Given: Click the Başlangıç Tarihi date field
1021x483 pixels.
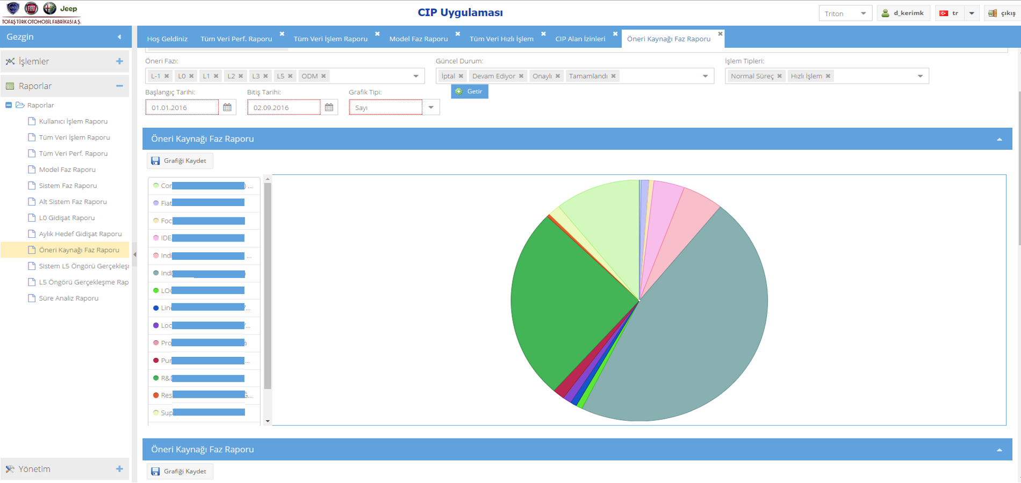Looking at the screenshot, I should pos(182,107).
